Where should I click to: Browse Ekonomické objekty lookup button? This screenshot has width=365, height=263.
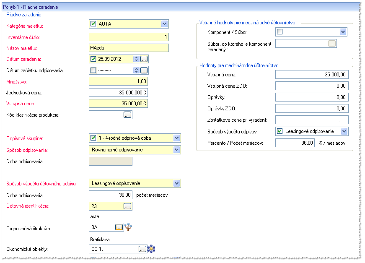coord(142,249)
